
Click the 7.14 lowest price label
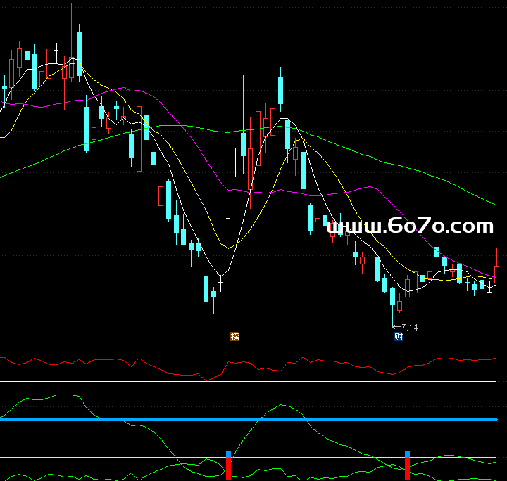tap(409, 327)
